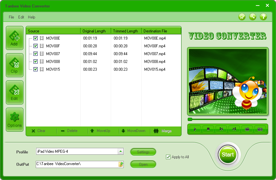Start the conversion
276x180 pixels.
click(228, 155)
